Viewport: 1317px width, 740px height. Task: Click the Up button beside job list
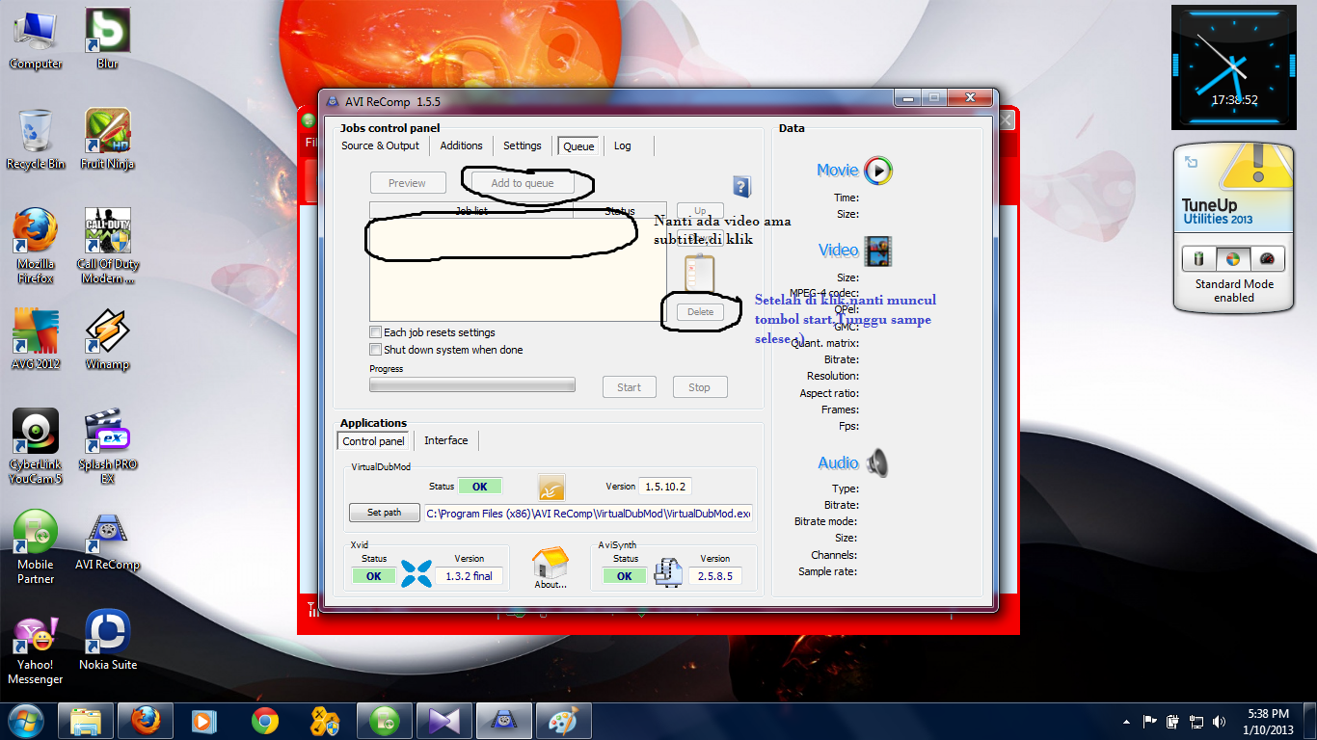[x=700, y=211]
